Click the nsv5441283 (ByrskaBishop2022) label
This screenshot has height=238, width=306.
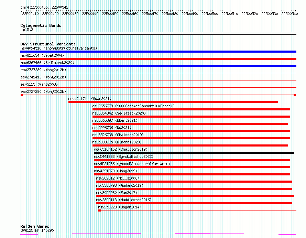[124, 156]
